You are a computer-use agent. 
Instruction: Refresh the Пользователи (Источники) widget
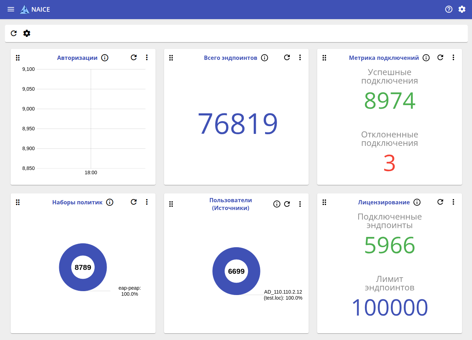coord(287,204)
